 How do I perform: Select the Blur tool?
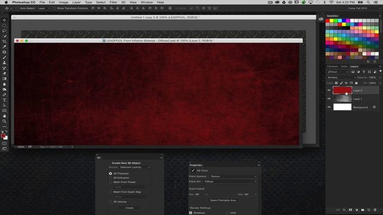(x=4, y=84)
